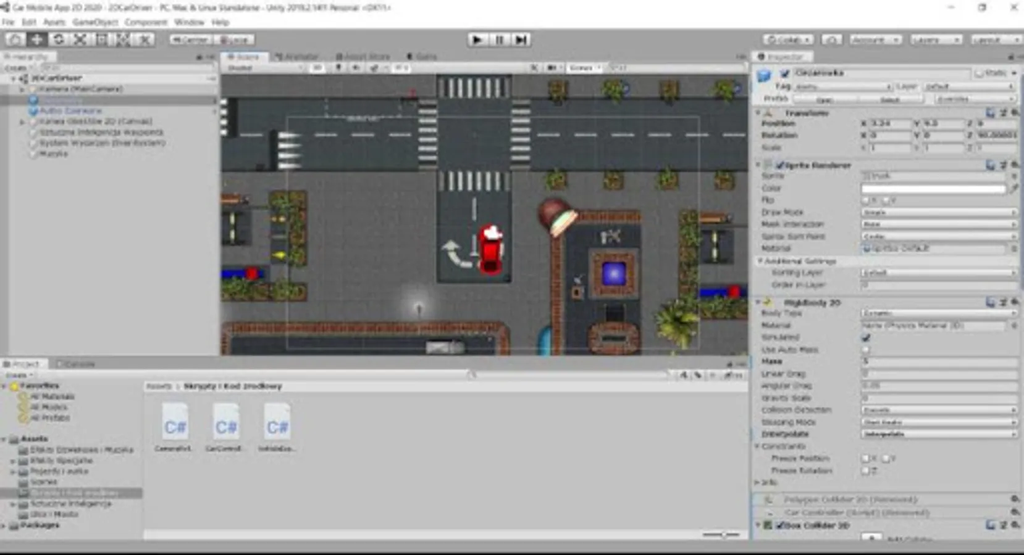Open the Collision Detection dropdown

click(x=939, y=410)
